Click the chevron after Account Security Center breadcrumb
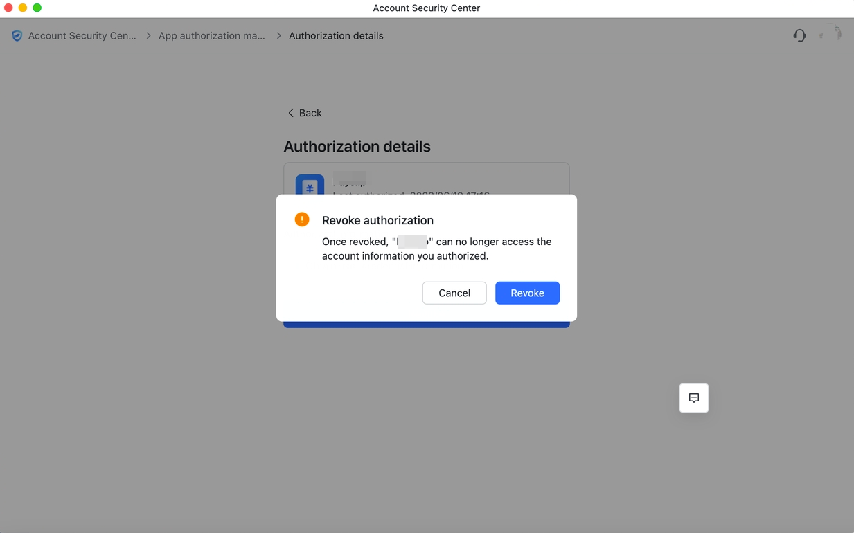The height and width of the screenshot is (533, 854). [147, 35]
